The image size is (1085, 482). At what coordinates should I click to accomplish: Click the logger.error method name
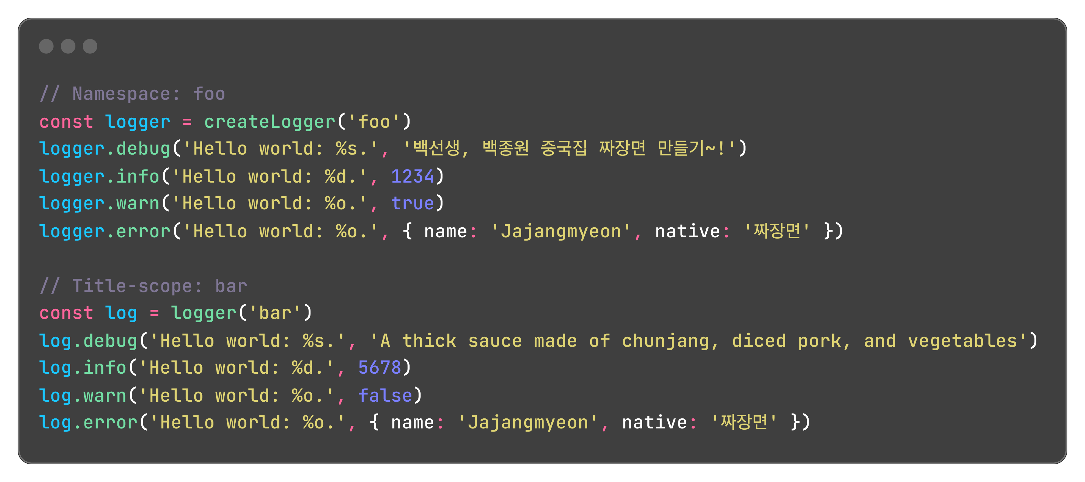(x=143, y=231)
